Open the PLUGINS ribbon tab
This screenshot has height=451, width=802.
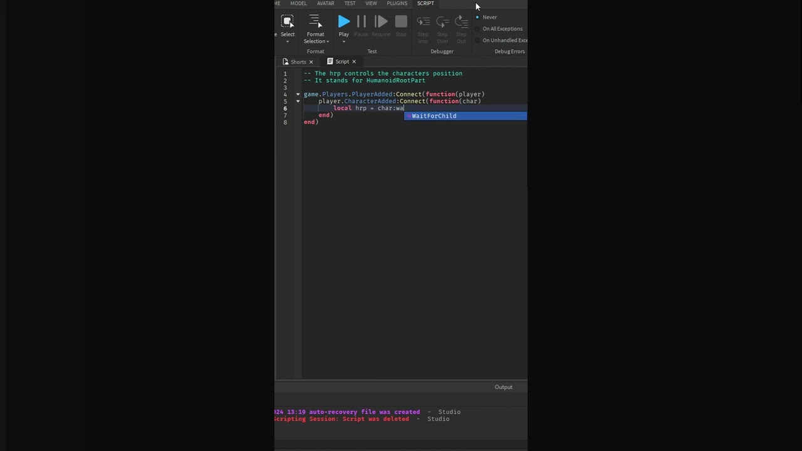click(x=397, y=3)
